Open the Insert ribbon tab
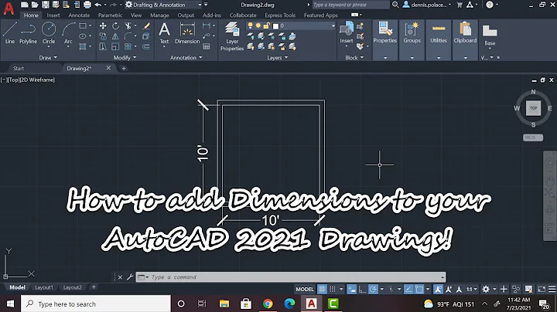The image size is (557, 312). pos(53,15)
